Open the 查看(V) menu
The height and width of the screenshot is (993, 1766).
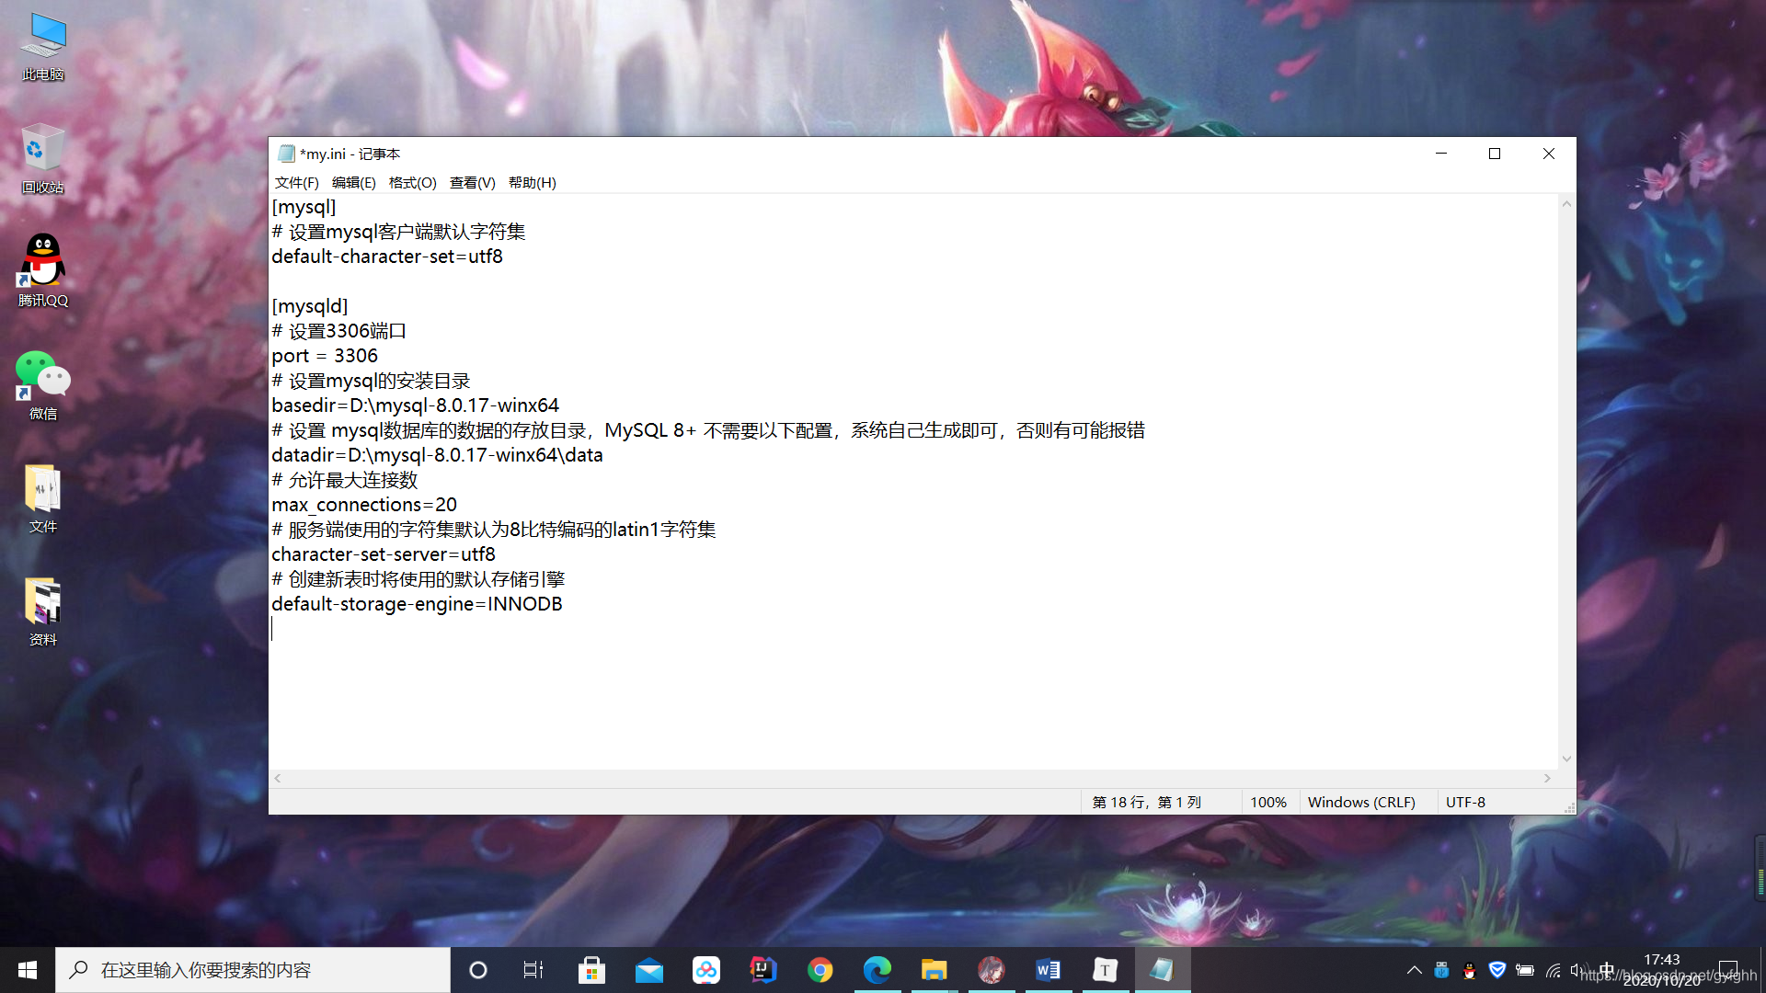coord(472,182)
